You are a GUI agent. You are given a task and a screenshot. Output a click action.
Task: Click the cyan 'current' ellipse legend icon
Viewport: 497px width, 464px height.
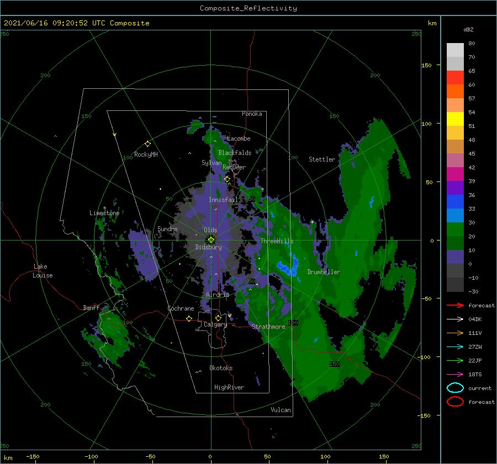tap(455, 388)
